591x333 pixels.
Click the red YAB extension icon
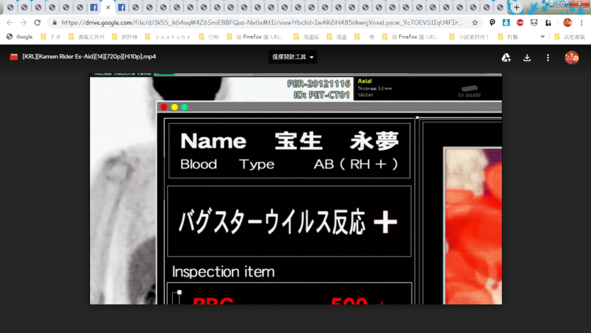click(x=520, y=22)
